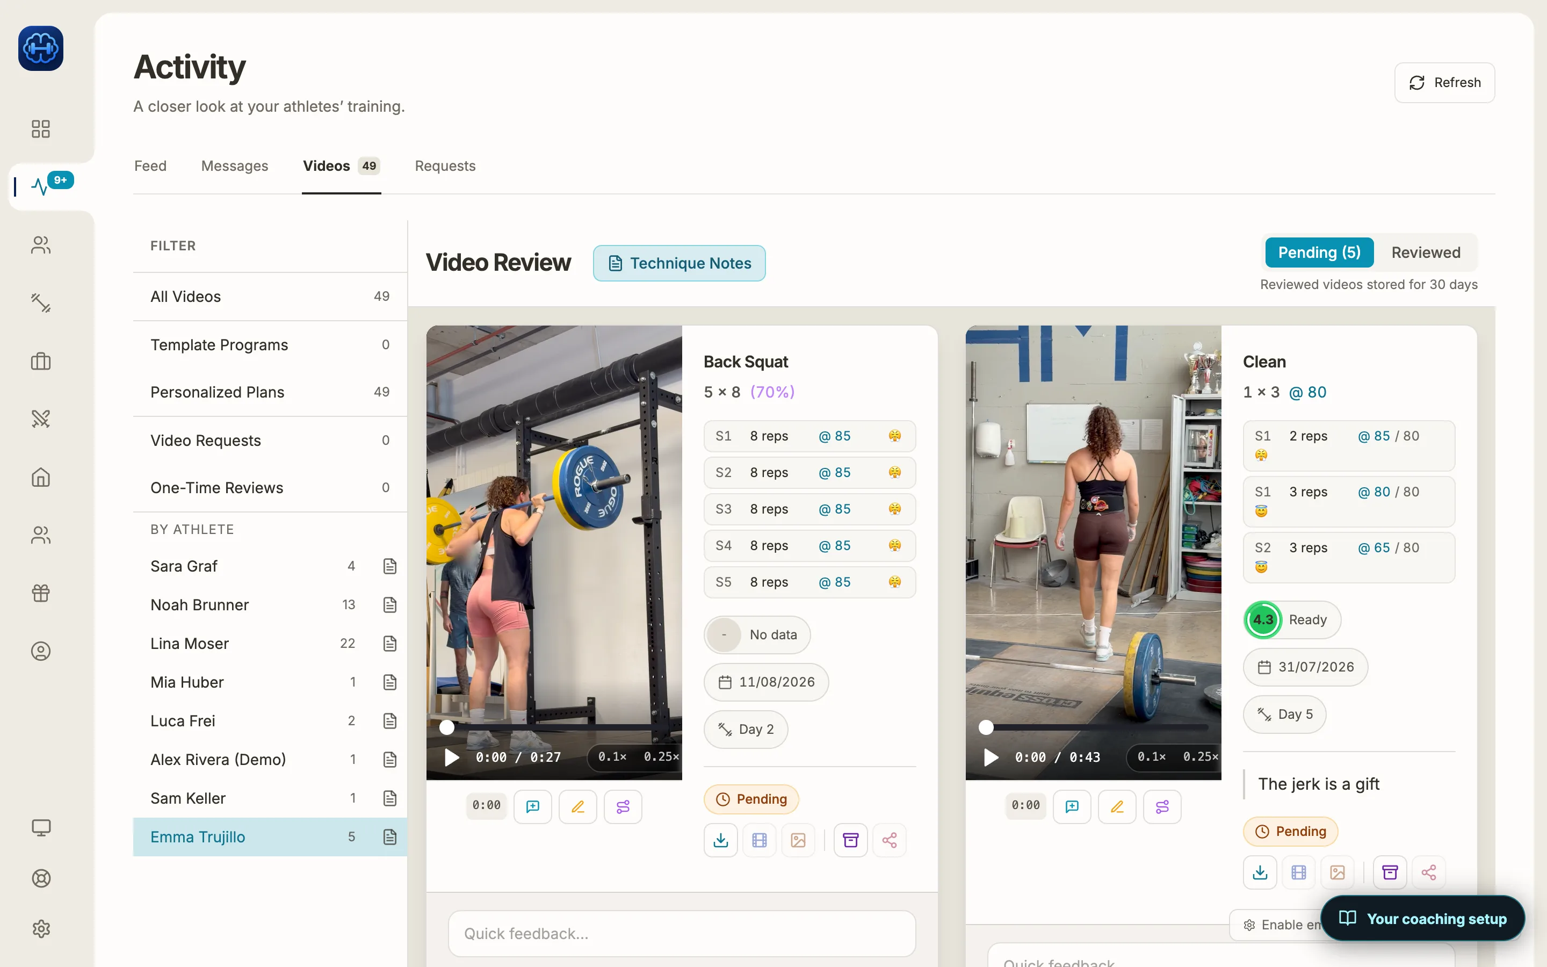Play the Clean video
The width and height of the screenshot is (1547, 967).
pyautogui.click(x=992, y=757)
